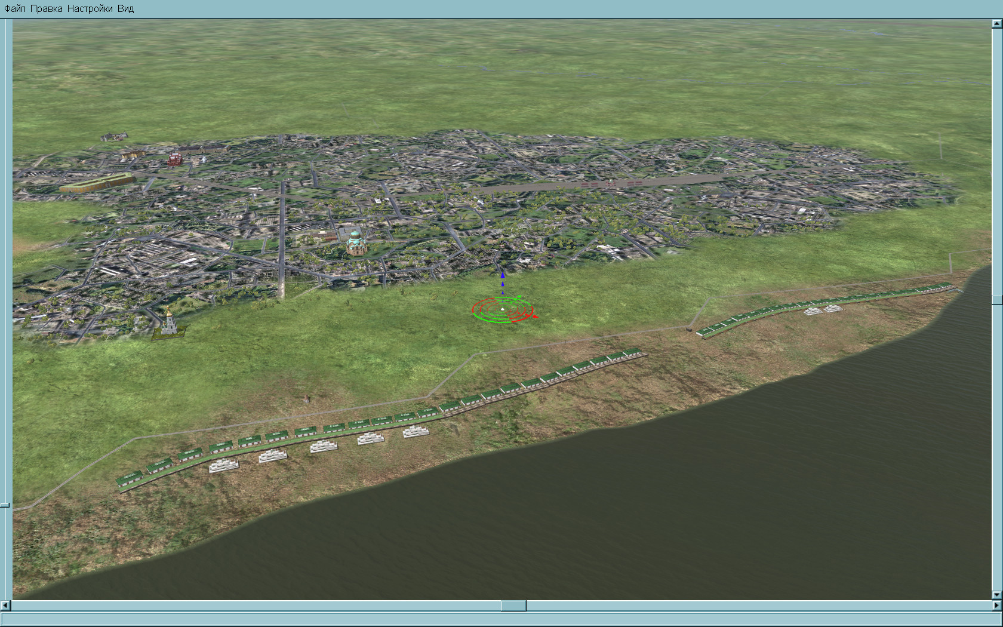Open the Вид menu

pyautogui.click(x=125, y=9)
